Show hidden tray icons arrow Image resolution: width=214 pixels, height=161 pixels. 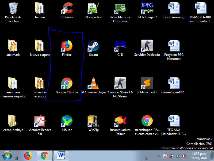159,156
